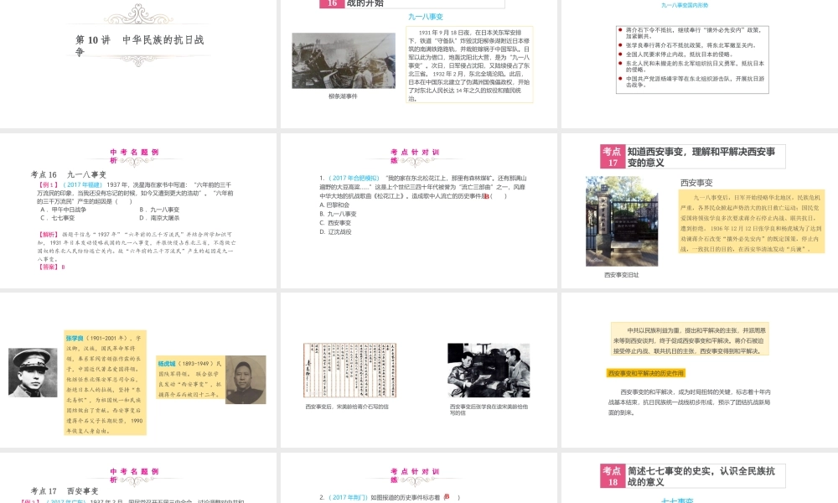Click the handwritten letter image
The width and height of the screenshot is (838, 503).
pyautogui.click(x=349, y=371)
